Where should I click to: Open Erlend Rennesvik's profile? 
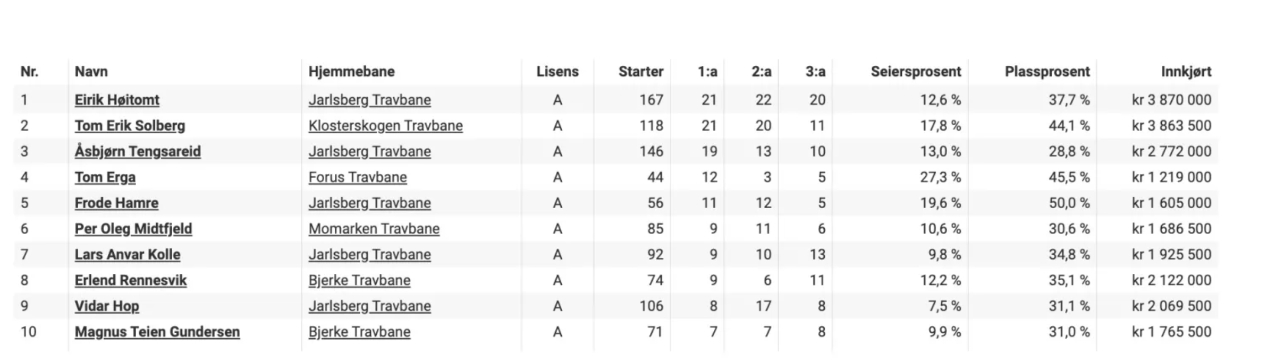click(x=131, y=280)
